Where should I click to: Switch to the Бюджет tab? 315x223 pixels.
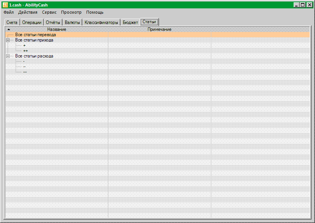click(x=130, y=22)
